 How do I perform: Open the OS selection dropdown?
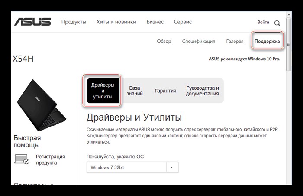132,167
